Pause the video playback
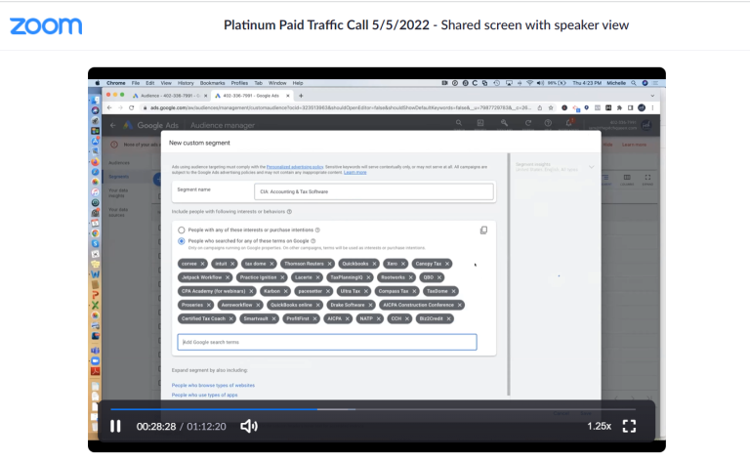The image size is (750, 460). click(x=115, y=426)
